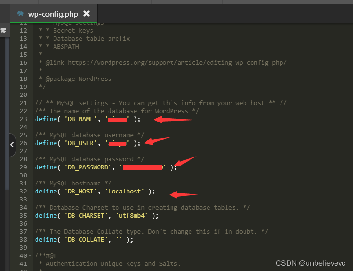Click the define keyword on line 38
This screenshot has width=353, height=271.
click(x=46, y=239)
